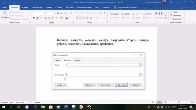
Task: Click the zoom in plus button
Action: 188,102
